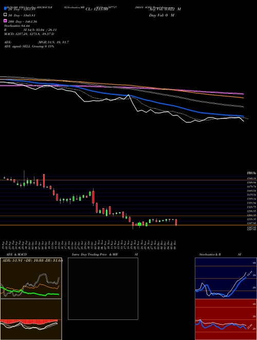The image size is (257, 340).
Task: Click the 1419.34 price axis label
Action: (252, 195)
